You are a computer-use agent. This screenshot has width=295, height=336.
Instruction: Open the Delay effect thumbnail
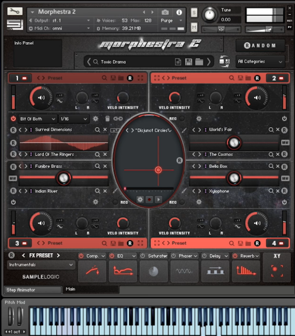pyautogui.click(x=215, y=271)
